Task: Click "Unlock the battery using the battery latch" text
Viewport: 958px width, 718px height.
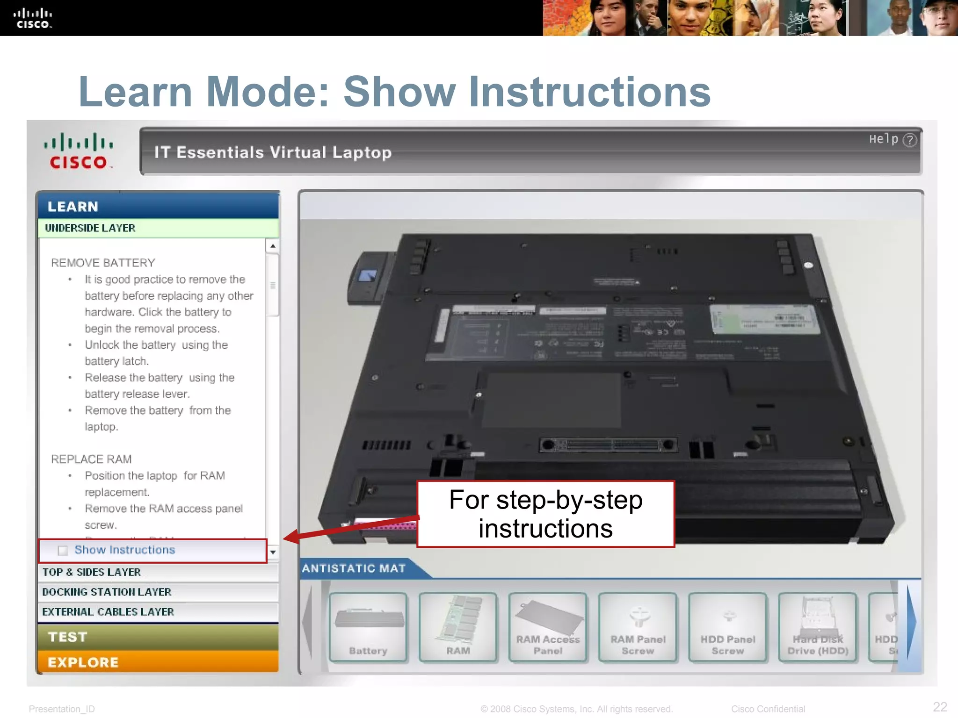Action: 156,353
